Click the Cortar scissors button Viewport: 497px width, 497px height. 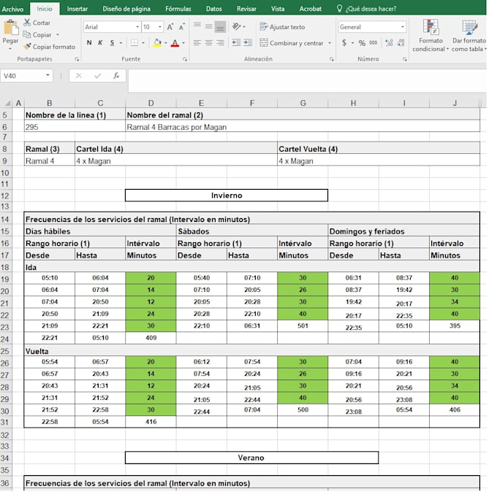37,23
